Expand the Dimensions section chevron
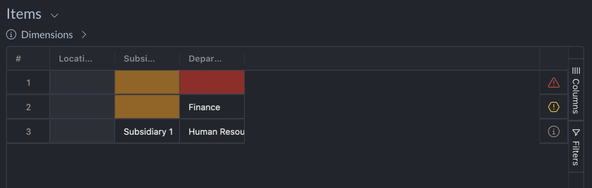The height and width of the screenshot is (188, 592). pos(84,35)
